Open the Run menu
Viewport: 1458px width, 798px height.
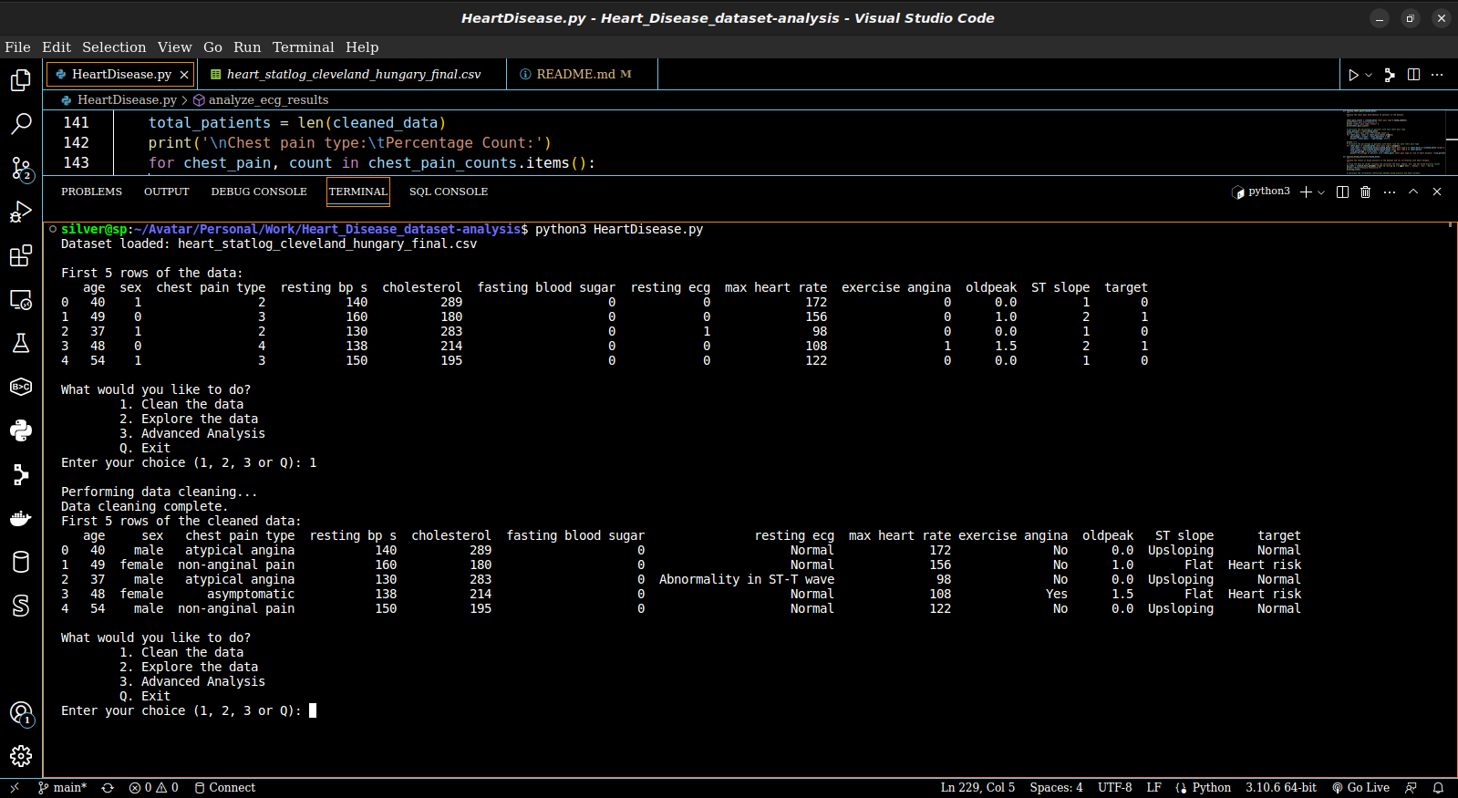pyautogui.click(x=247, y=47)
